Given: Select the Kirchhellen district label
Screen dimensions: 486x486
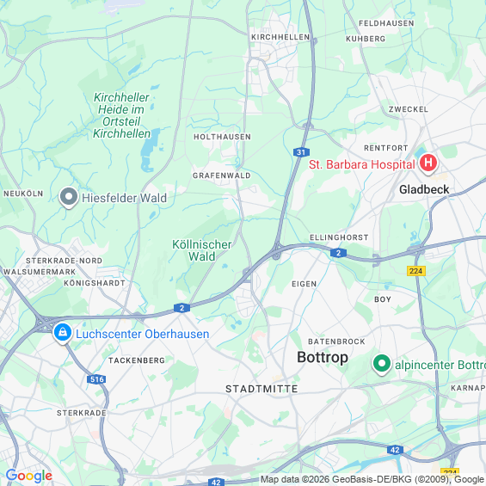Looking at the screenshot, I should [280, 37].
